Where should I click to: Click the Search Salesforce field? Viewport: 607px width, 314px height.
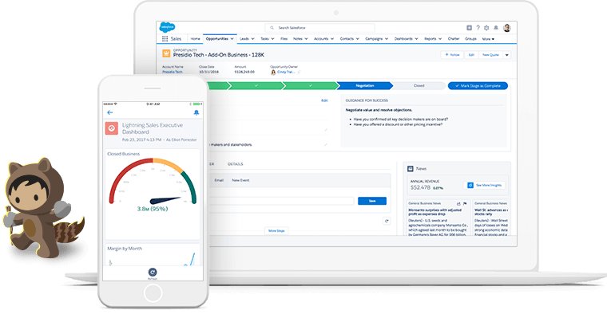[319, 28]
